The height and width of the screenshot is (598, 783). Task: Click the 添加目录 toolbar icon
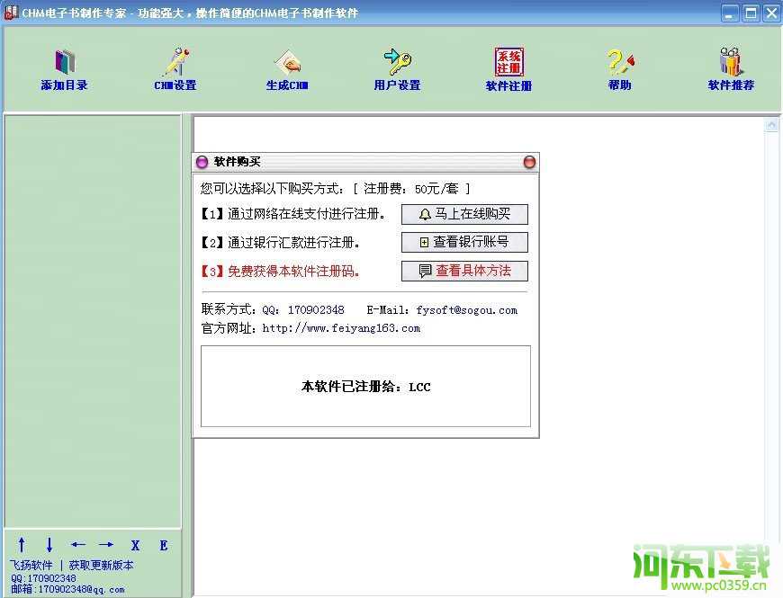pos(65,69)
